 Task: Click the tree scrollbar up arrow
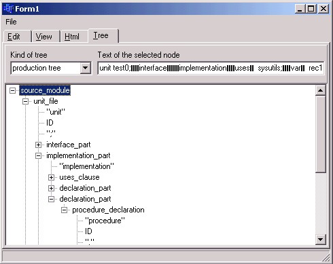pyautogui.click(x=320, y=90)
